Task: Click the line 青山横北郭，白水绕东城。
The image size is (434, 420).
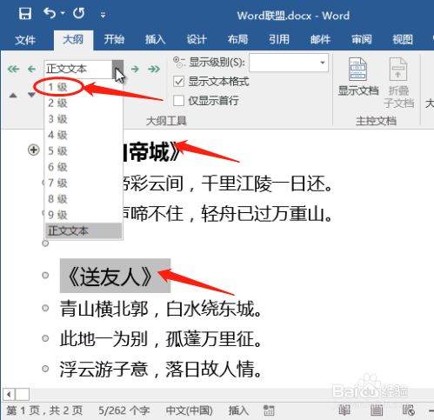Action: tap(161, 309)
